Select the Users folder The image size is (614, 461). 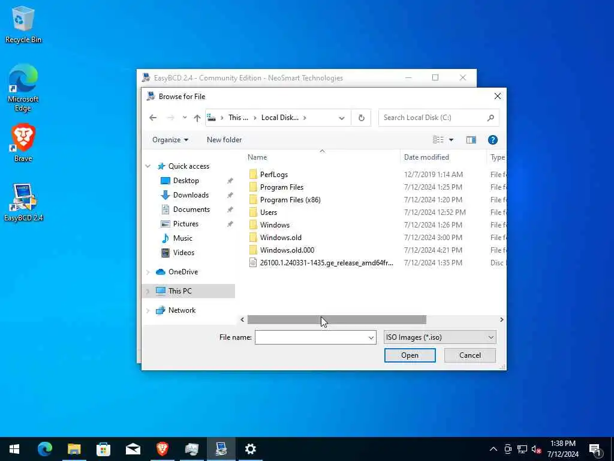[268, 212]
